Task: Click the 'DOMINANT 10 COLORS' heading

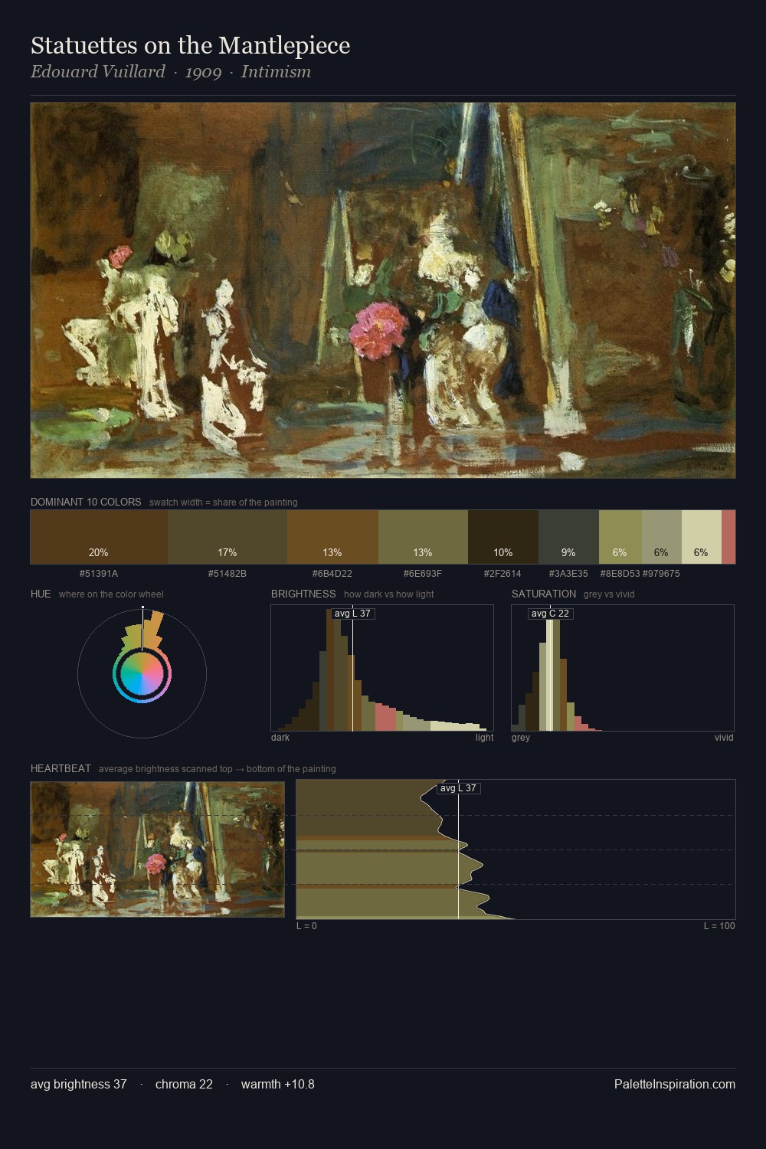Action: point(86,502)
